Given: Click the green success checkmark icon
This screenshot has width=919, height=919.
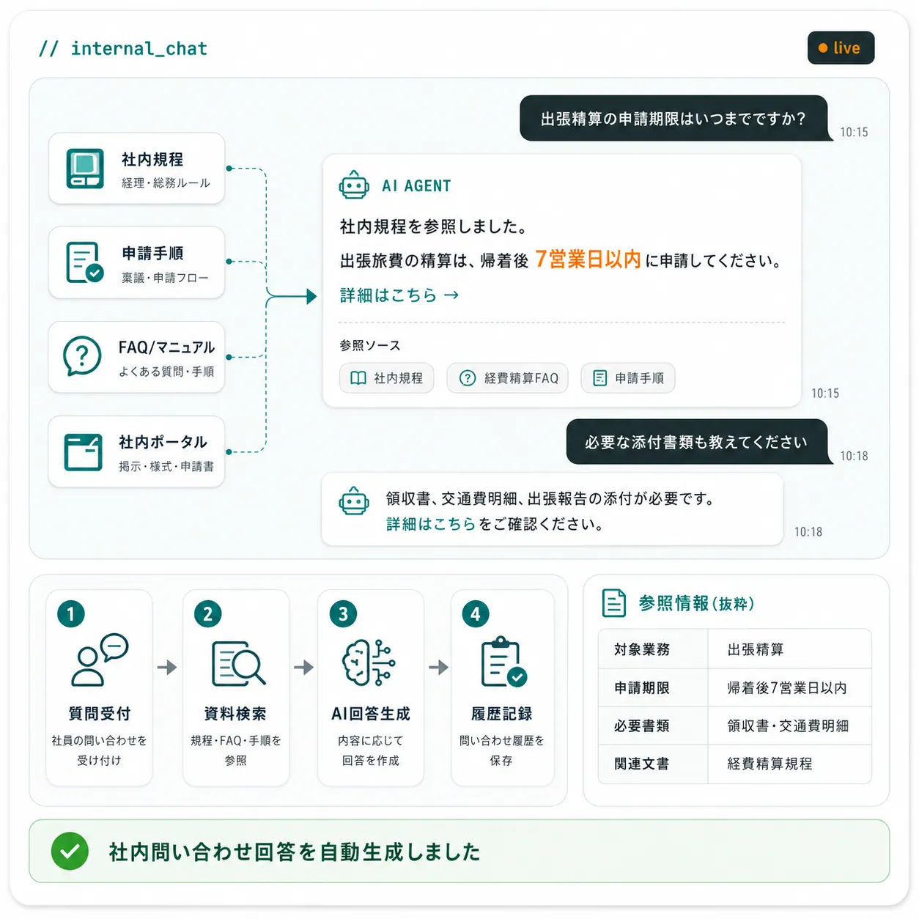Looking at the screenshot, I should (x=70, y=851).
